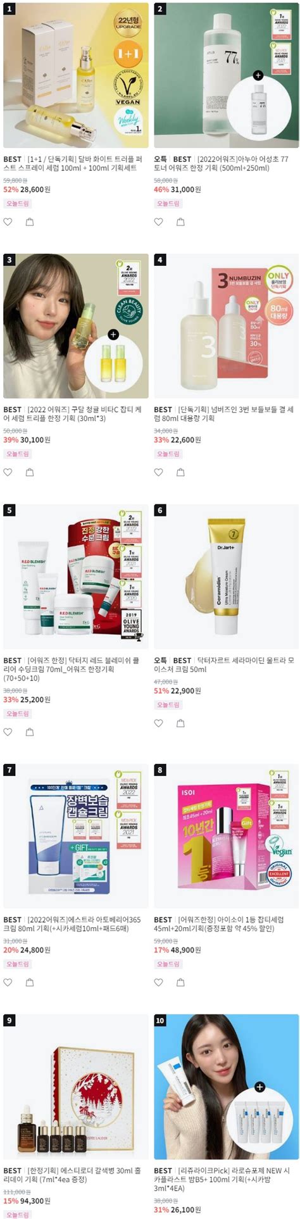The width and height of the screenshot is (300, 1219).
Task: Open Numbuzin No.3 serum 80ml title link
Action: [224, 414]
